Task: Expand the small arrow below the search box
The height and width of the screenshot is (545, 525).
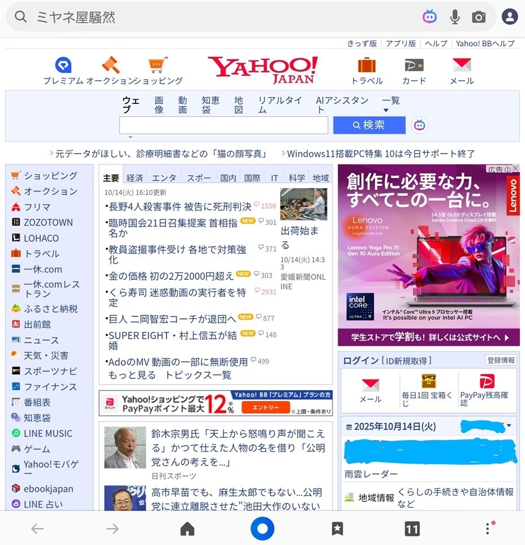Action: click(x=131, y=137)
